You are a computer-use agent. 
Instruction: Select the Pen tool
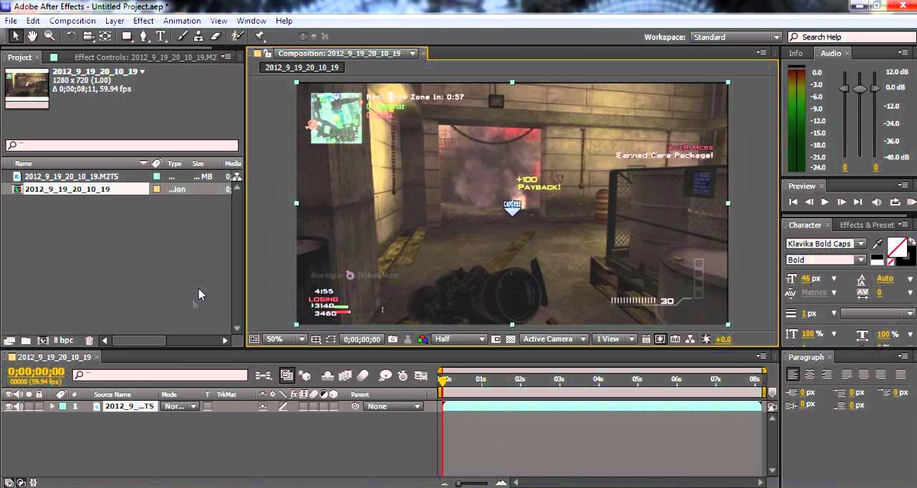coord(143,36)
